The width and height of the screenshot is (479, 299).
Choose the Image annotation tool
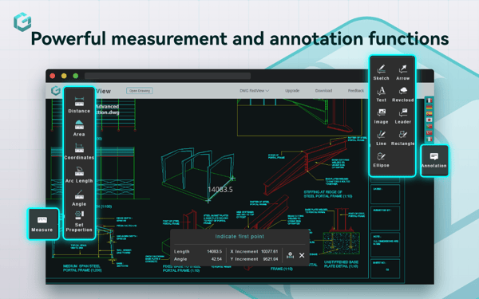point(381,116)
